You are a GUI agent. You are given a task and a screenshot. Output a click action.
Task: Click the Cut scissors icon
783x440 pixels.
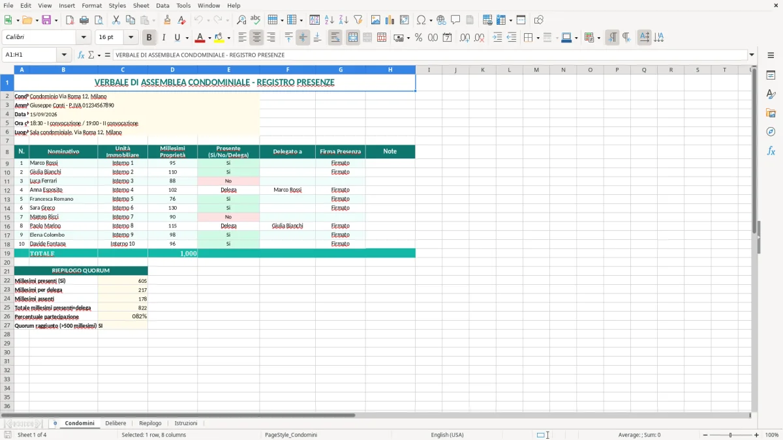(115, 20)
